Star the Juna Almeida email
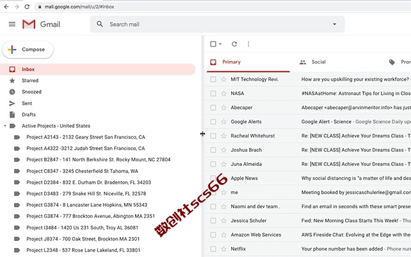This screenshot has height=257, width=411. [223, 164]
